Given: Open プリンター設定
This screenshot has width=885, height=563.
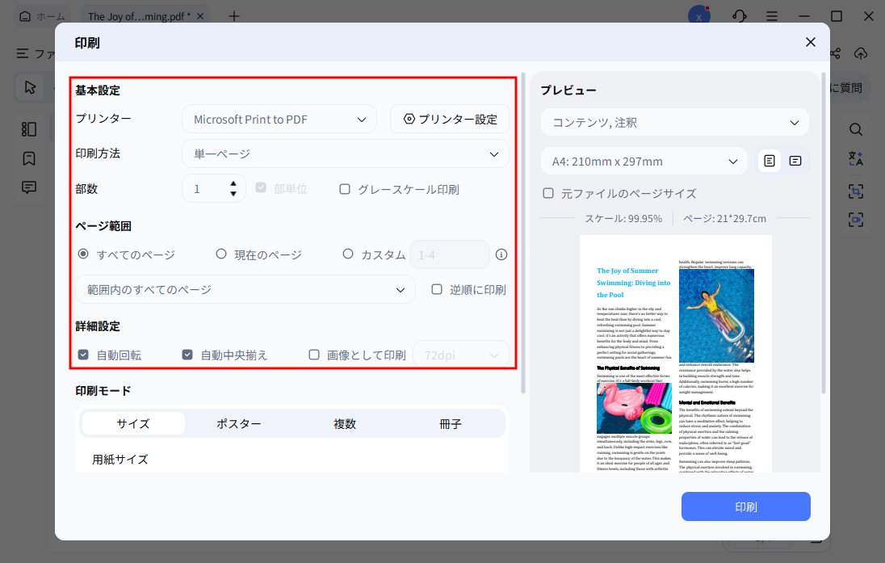Looking at the screenshot, I should [x=449, y=118].
